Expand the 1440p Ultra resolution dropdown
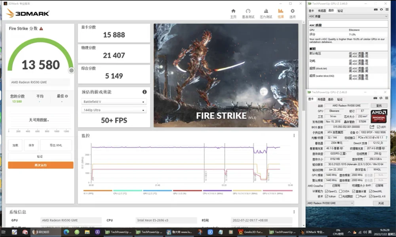Image resolution: width=396 pixels, height=237 pixels. click(114, 110)
